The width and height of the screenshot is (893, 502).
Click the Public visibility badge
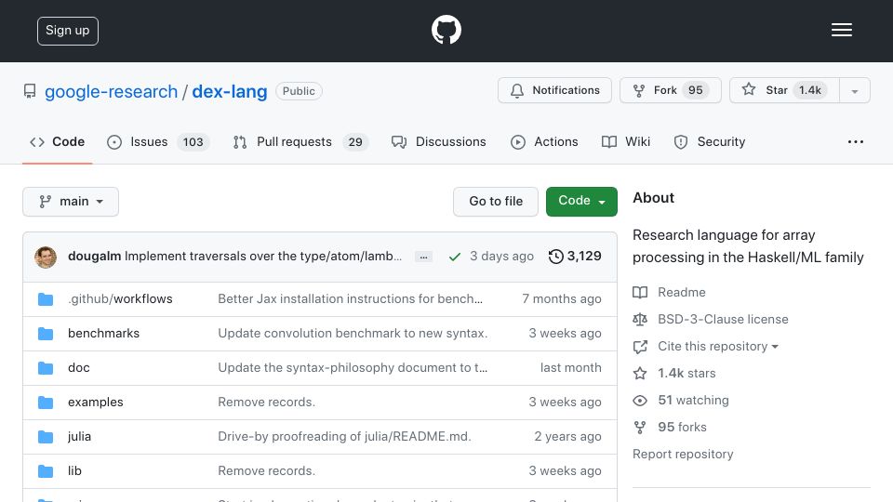pos(299,91)
